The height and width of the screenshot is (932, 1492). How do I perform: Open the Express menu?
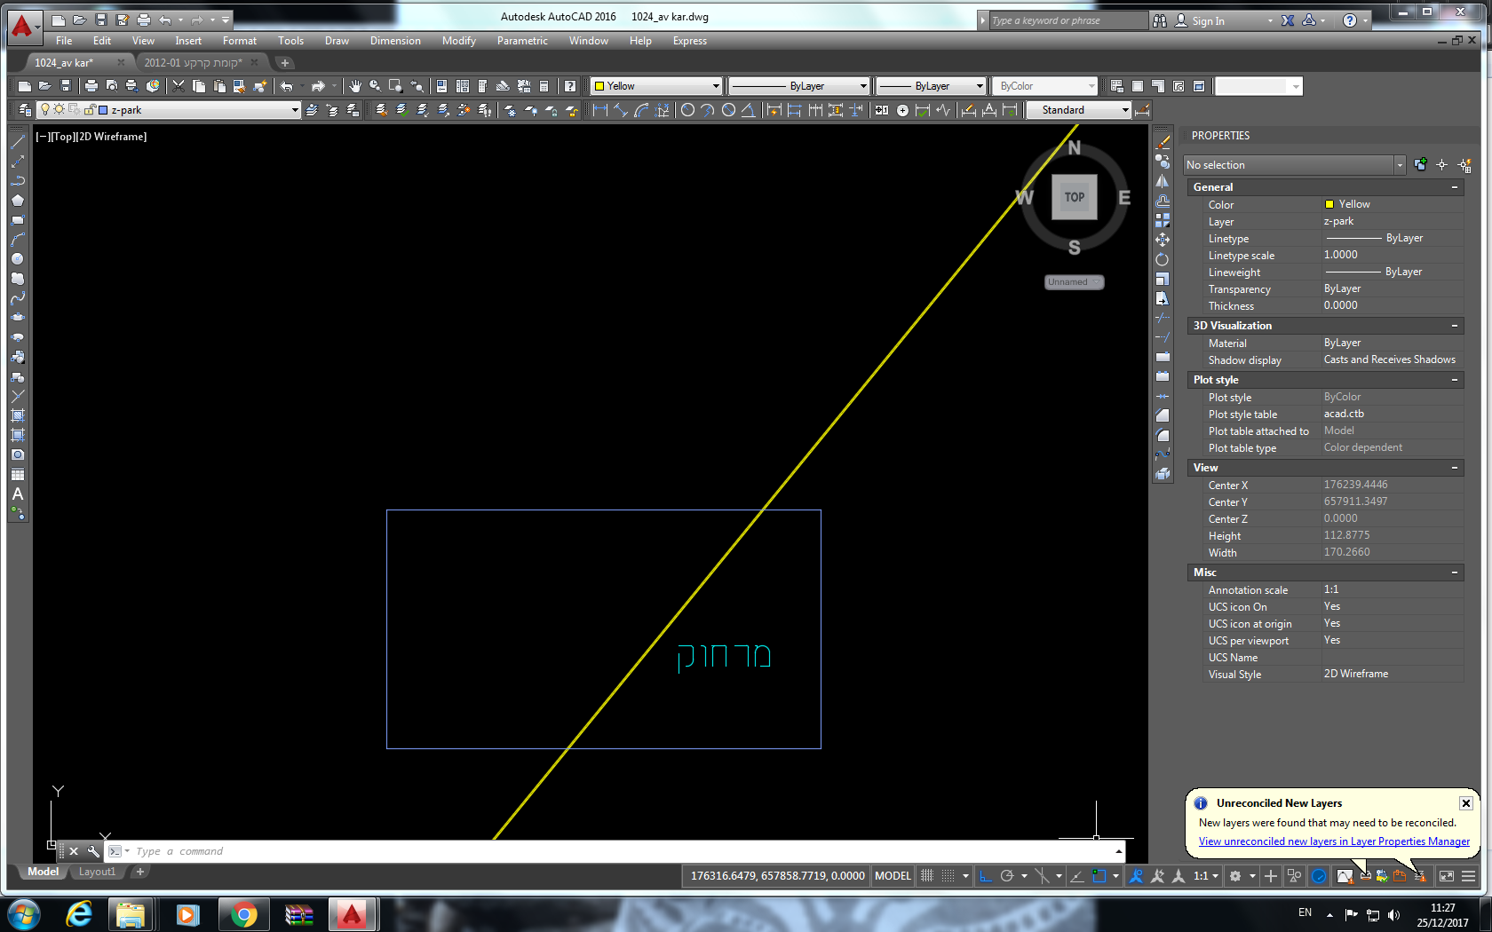click(x=690, y=41)
